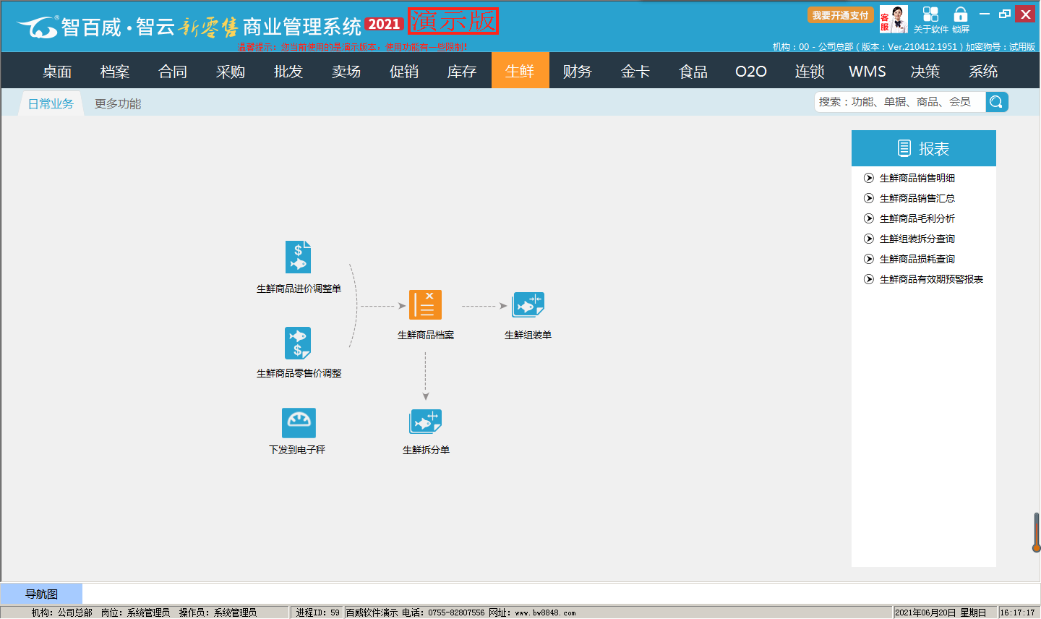The height and width of the screenshot is (619, 1041).
Task: Switch to the 更多功能 tab
Action: click(x=118, y=104)
